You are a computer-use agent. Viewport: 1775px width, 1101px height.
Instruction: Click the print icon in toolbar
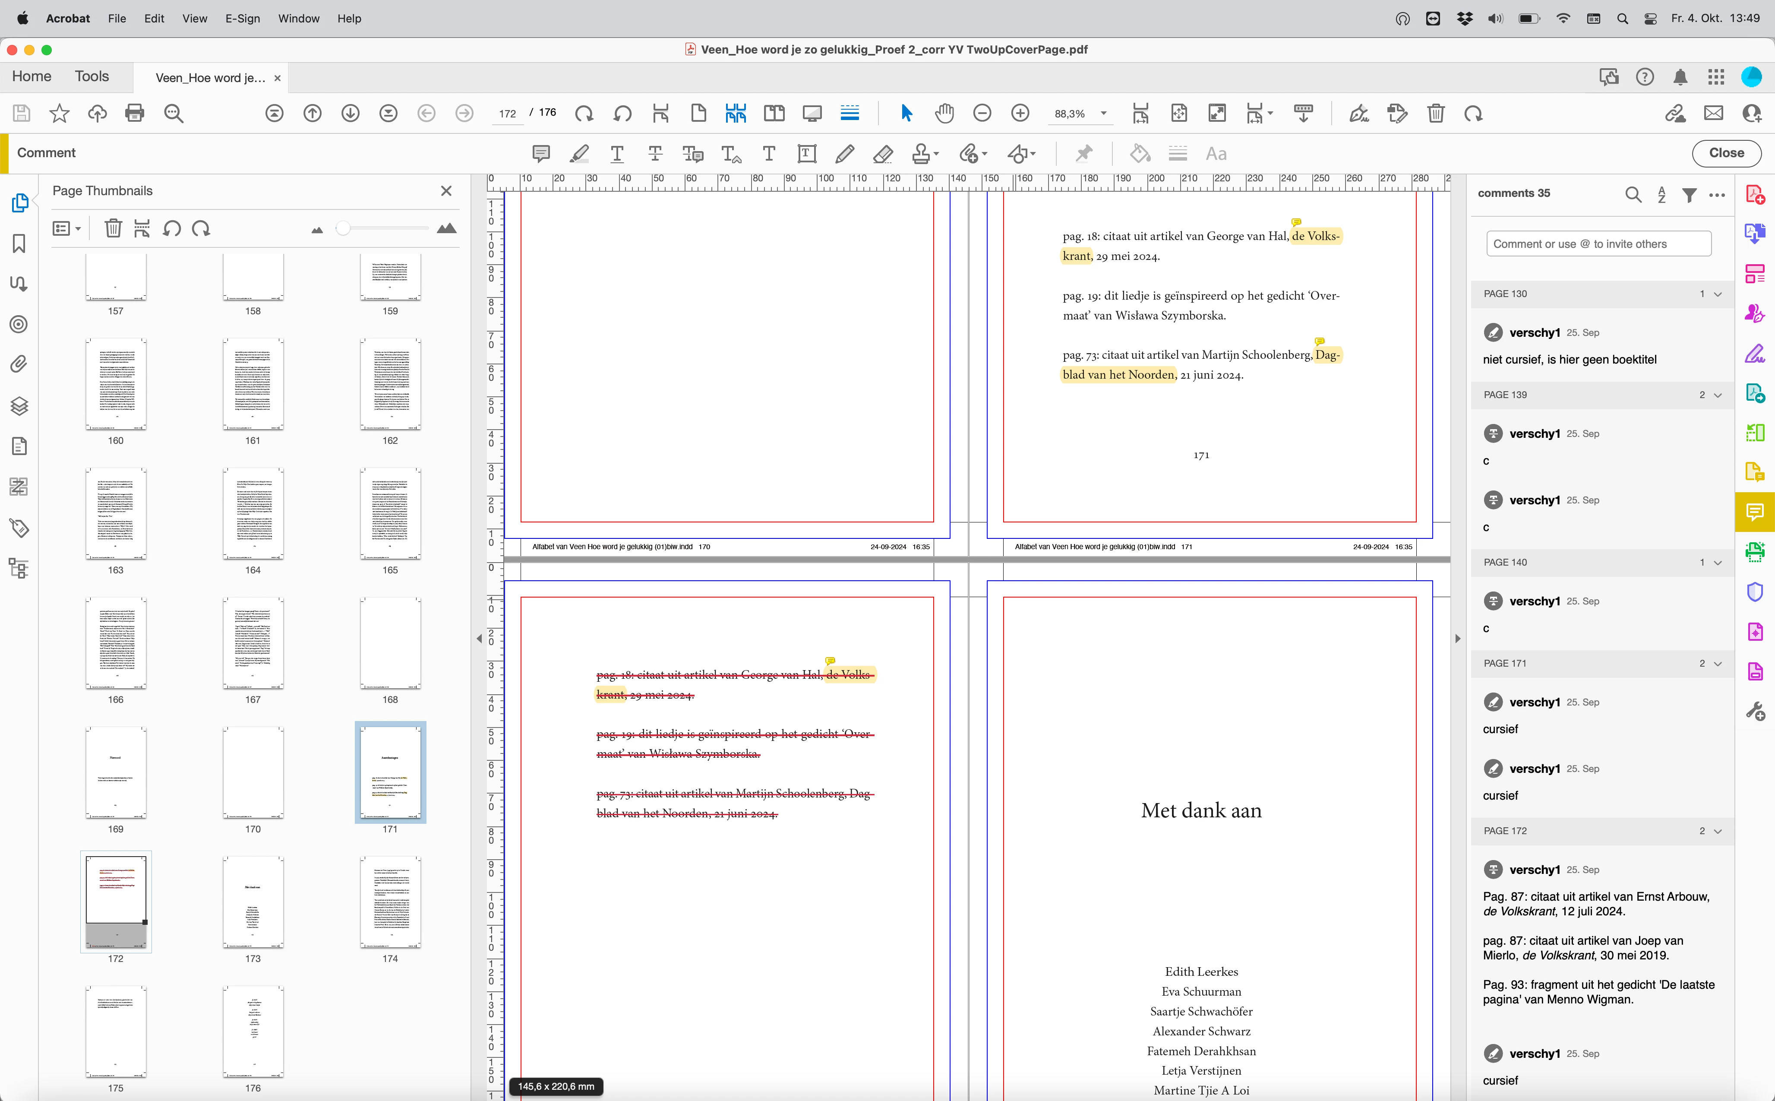point(135,113)
